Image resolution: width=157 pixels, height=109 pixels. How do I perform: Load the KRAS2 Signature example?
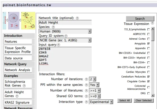point(18,103)
